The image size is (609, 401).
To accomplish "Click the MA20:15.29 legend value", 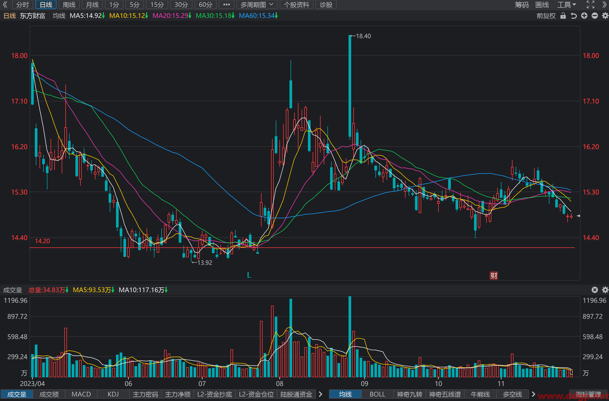I will [172, 16].
